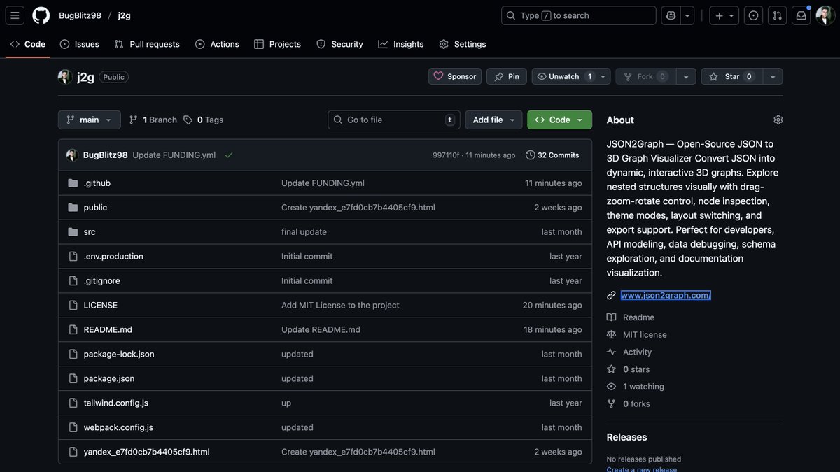Click the BugBlitz98 commit author name
The image size is (840, 472).
pos(105,155)
